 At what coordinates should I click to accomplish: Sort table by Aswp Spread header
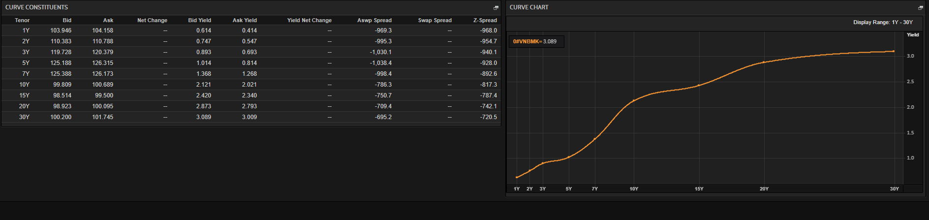pos(374,20)
